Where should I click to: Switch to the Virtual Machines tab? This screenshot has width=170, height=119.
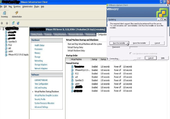[60, 34]
